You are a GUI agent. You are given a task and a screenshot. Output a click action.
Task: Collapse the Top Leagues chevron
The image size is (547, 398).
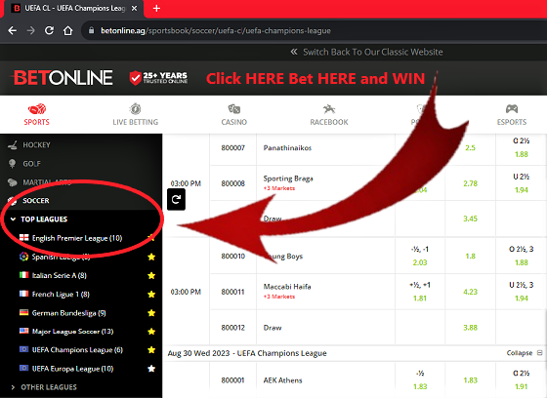coord(14,219)
